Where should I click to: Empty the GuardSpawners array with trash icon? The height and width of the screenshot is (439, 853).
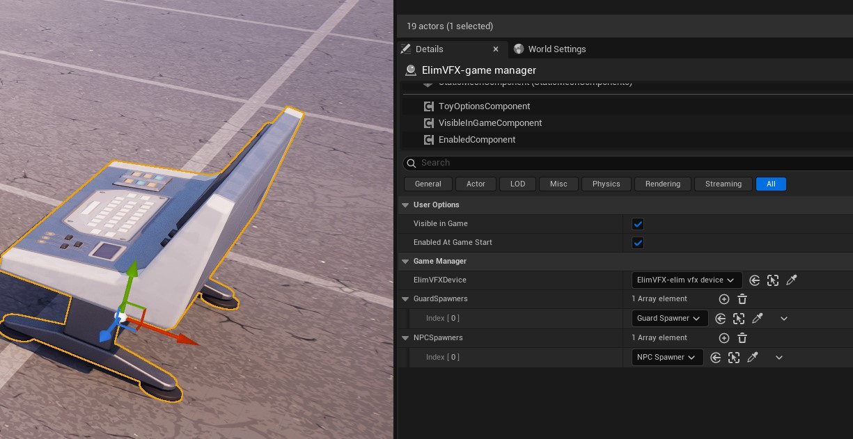[x=742, y=299]
